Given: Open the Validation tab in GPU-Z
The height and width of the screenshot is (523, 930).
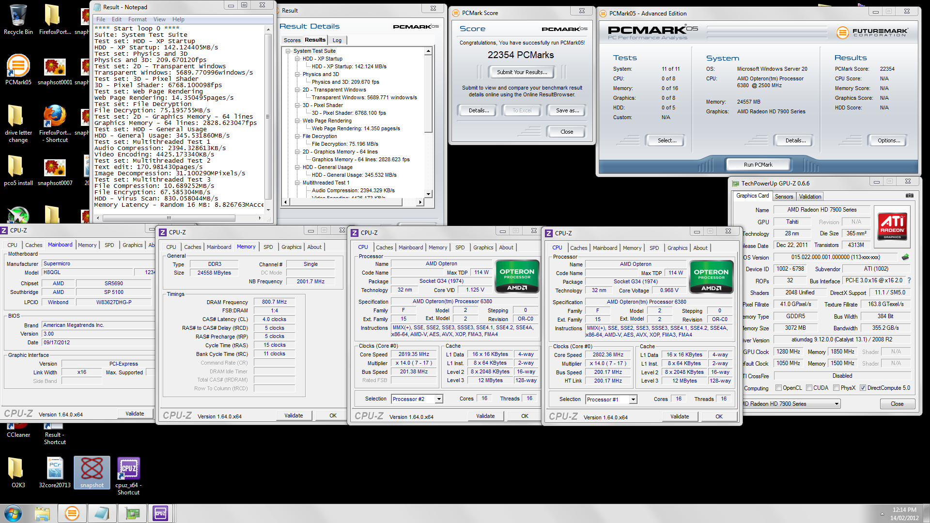Looking at the screenshot, I should click(810, 197).
